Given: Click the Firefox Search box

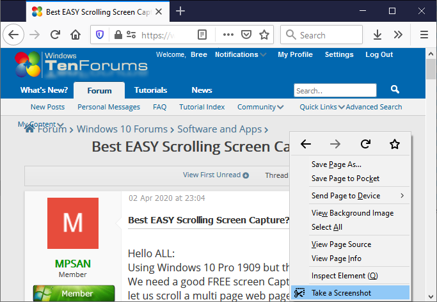Looking at the screenshot, I should pyautogui.click(x=321, y=35).
